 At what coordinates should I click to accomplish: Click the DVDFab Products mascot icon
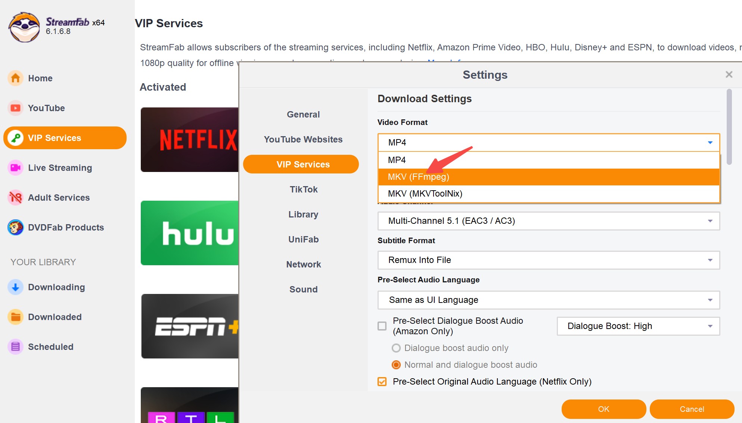pos(15,228)
